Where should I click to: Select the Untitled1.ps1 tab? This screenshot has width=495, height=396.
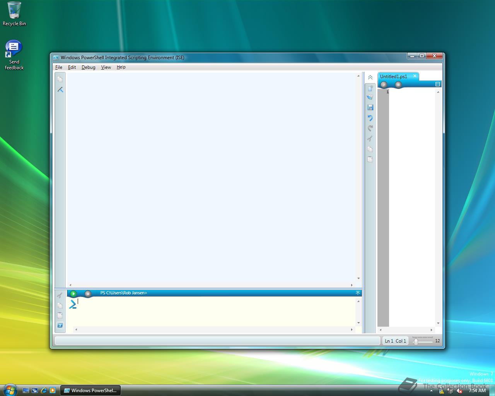[394, 77]
